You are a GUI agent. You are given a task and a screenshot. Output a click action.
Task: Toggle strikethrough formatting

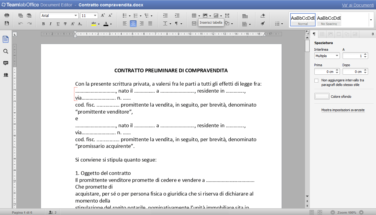click(x=65, y=24)
